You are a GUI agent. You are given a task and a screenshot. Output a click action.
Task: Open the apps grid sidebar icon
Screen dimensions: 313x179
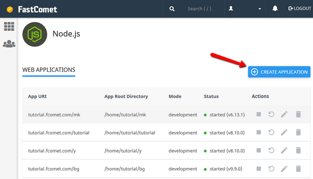pyautogui.click(x=9, y=26)
